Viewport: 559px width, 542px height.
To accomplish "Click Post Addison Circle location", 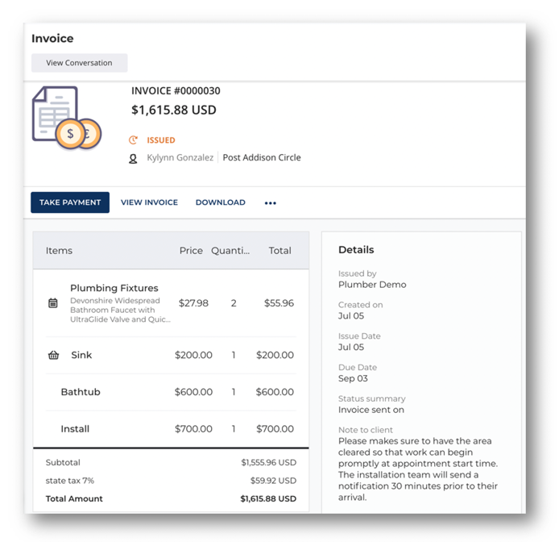I will (x=262, y=157).
